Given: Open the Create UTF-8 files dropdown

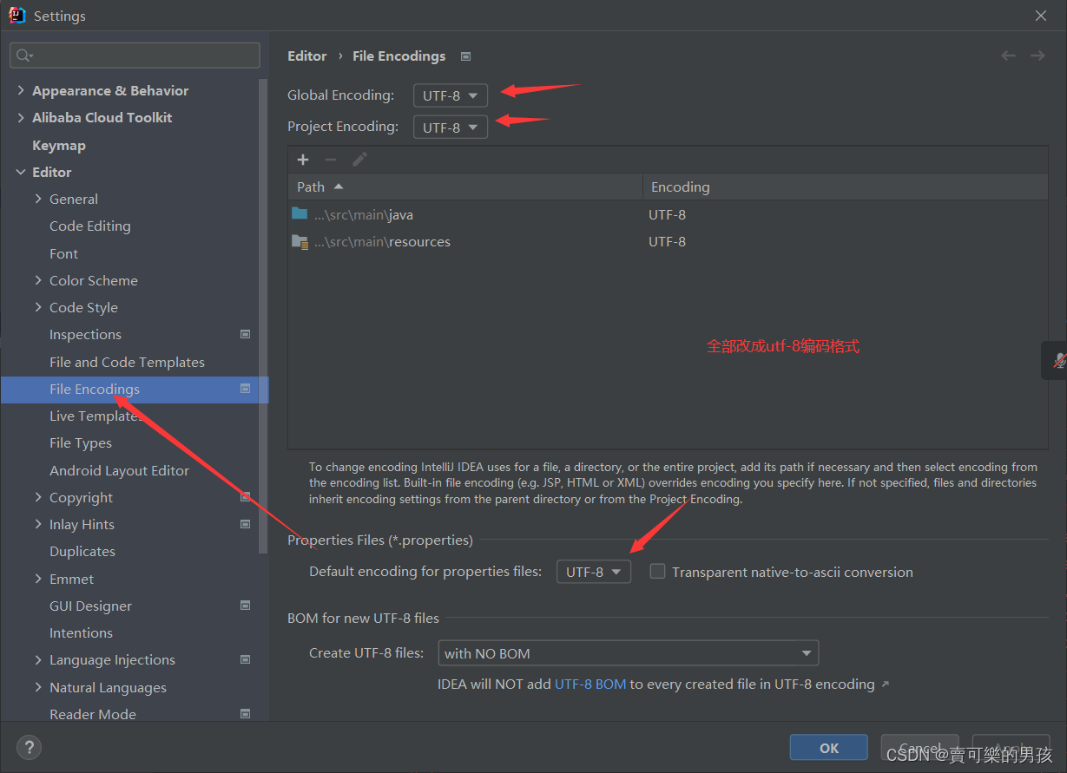Looking at the screenshot, I should 628,652.
